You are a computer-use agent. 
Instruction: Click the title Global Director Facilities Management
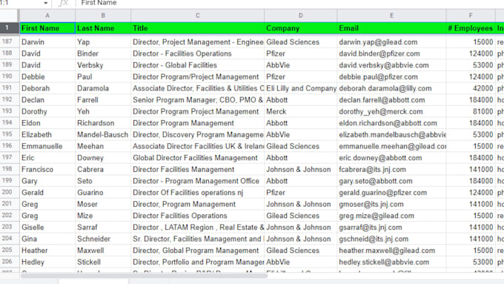pyautogui.click(x=198, y=158)
